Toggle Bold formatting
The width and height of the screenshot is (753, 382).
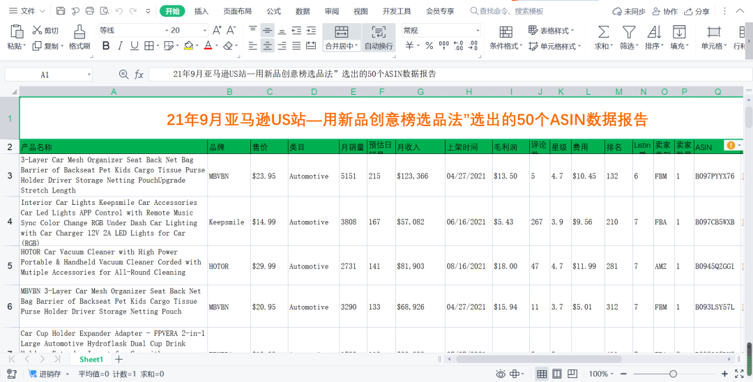point(106,46)
